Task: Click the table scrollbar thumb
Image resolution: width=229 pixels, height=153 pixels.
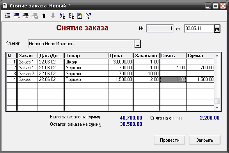Action: pos(217,101)
